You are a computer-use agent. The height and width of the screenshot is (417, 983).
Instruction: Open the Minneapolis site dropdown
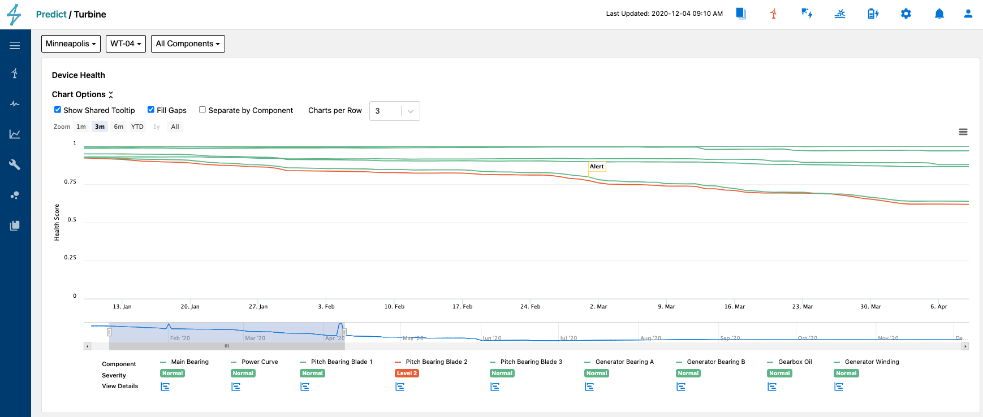coord(71,44)
